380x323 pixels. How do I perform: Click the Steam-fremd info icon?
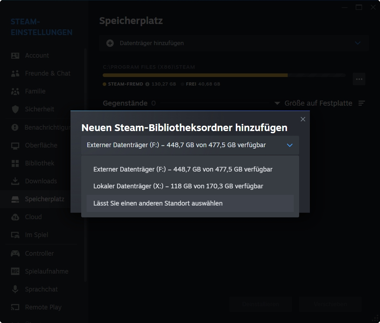point(147,84)
